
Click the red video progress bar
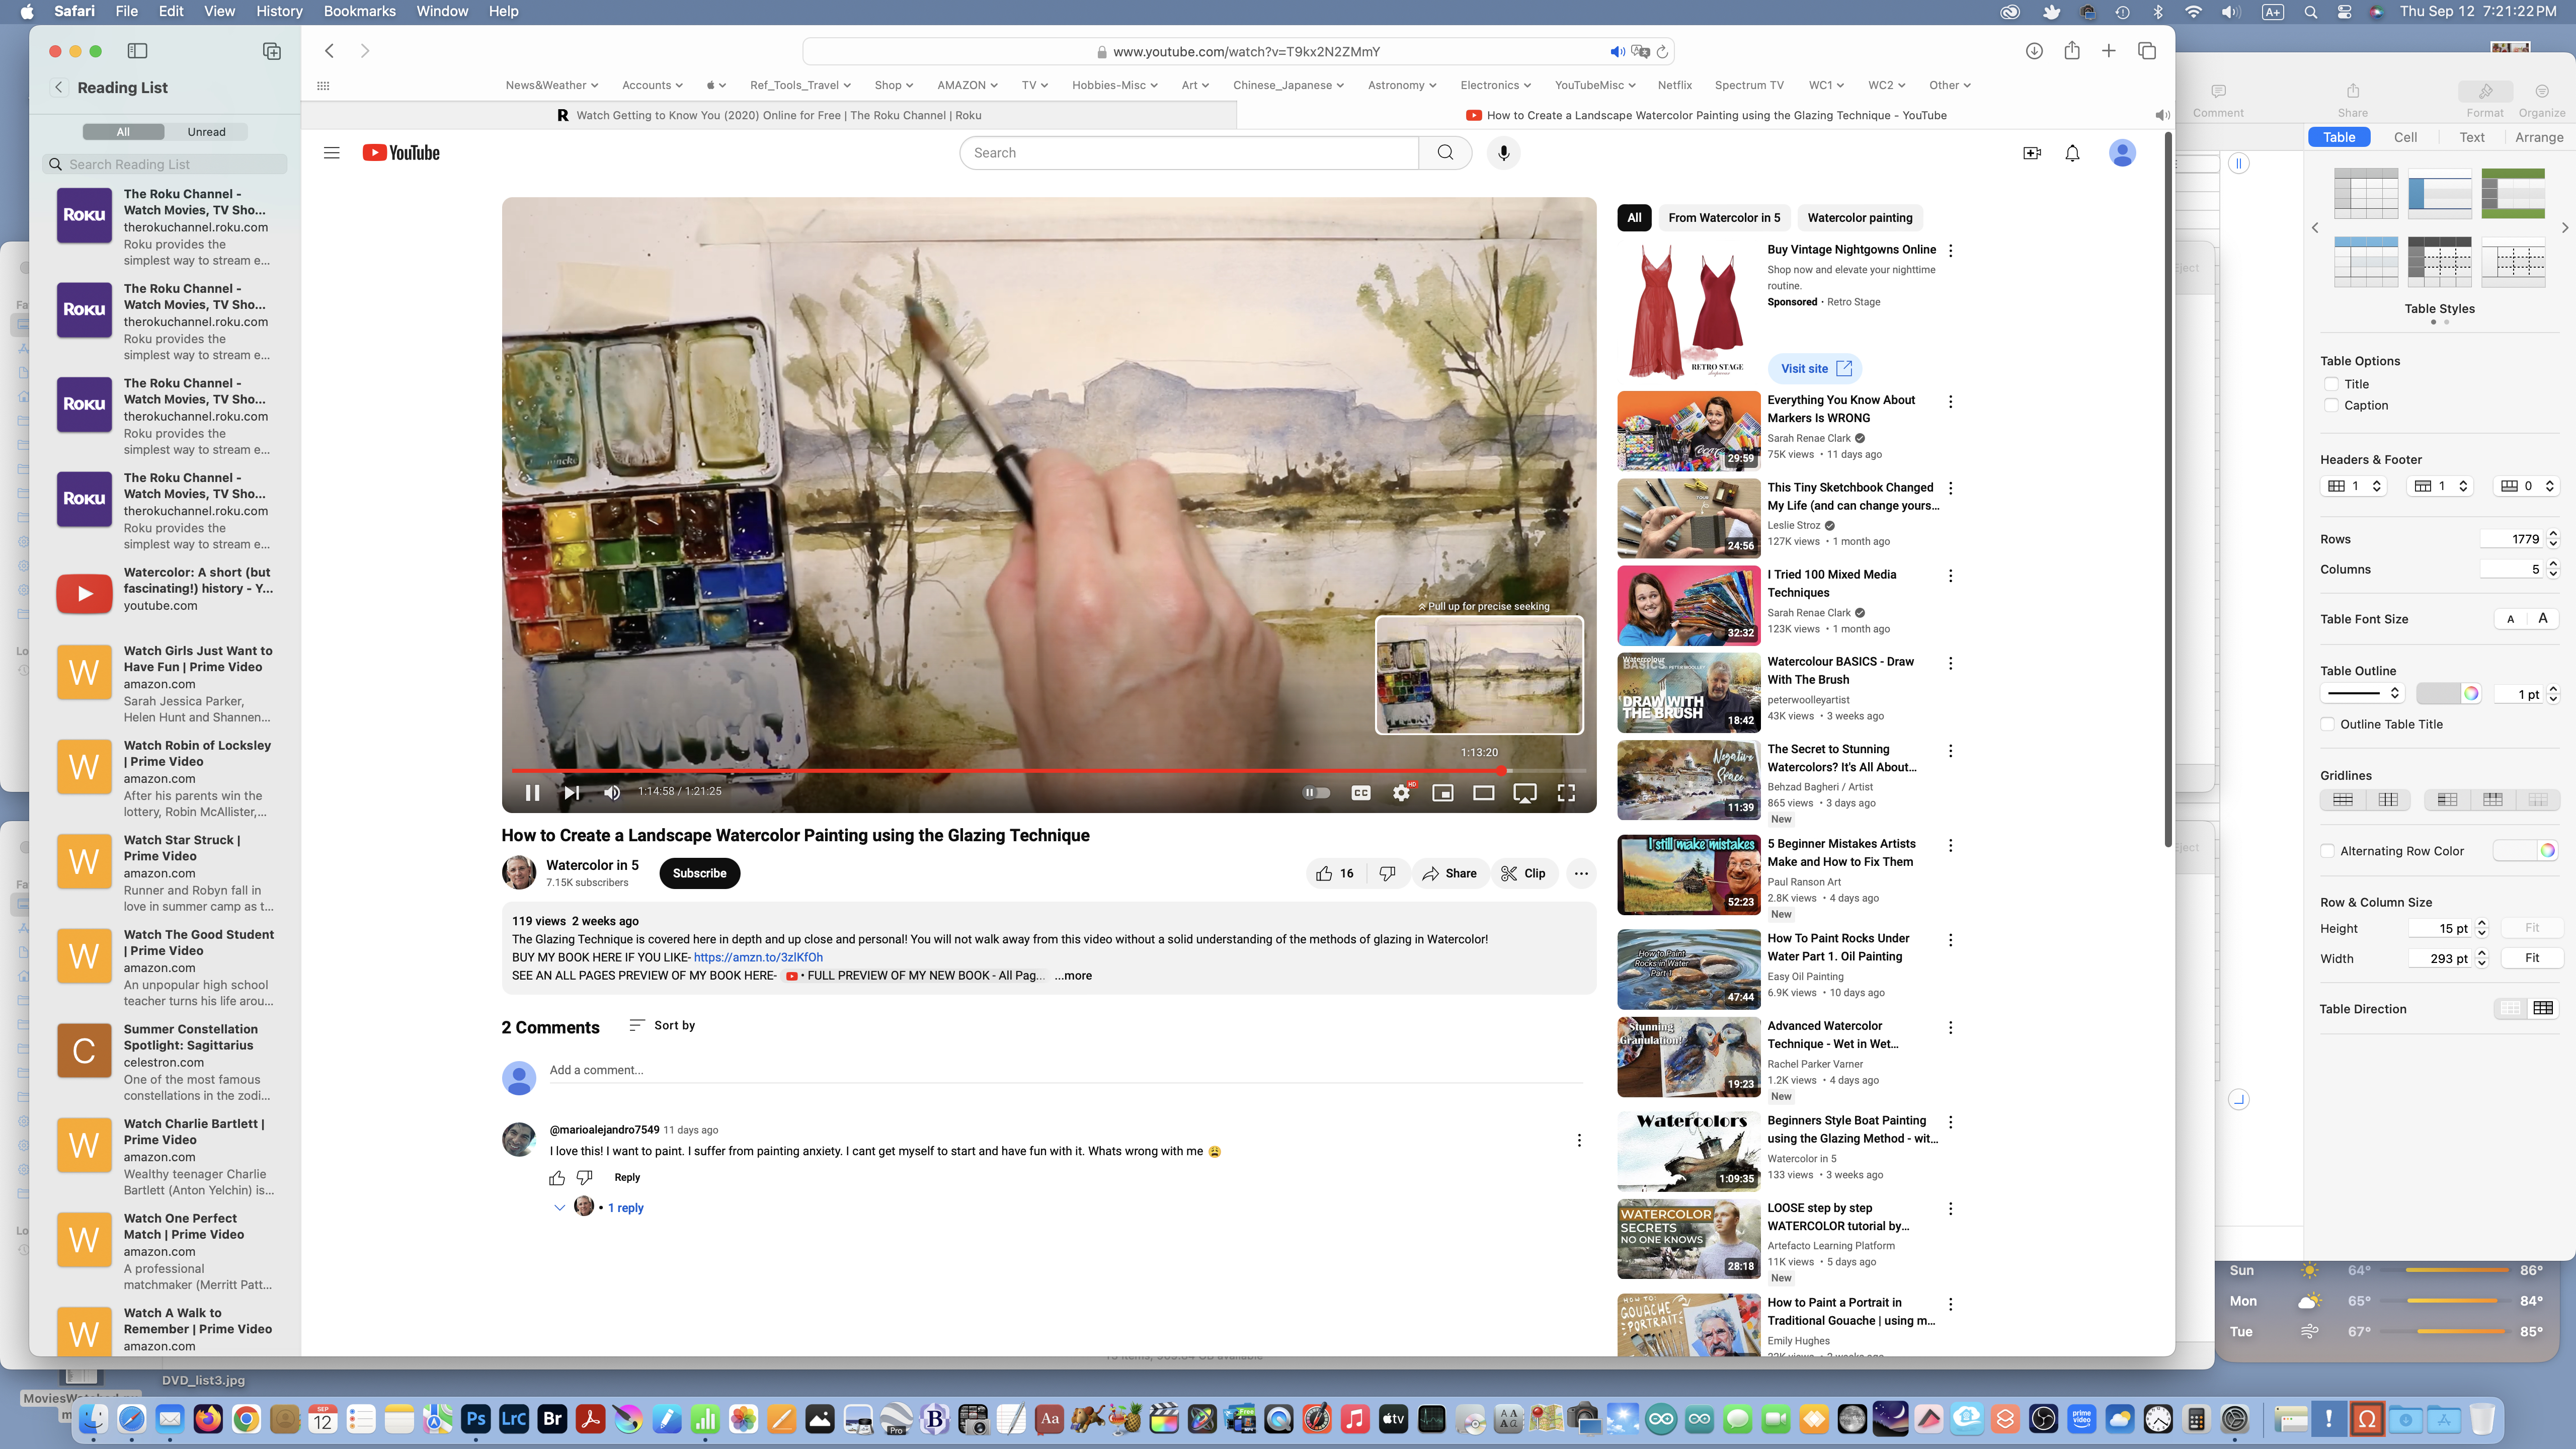[x=1000, y=770]
